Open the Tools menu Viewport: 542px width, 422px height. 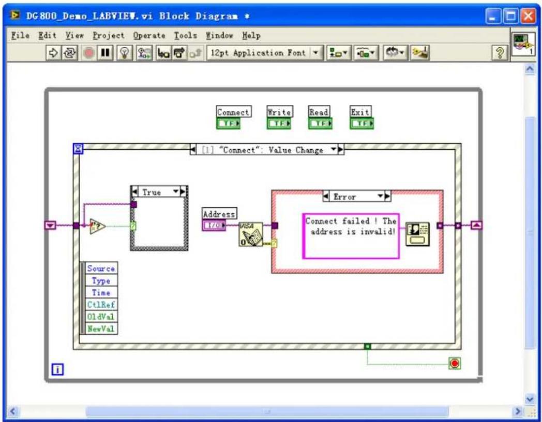[185, 36]
